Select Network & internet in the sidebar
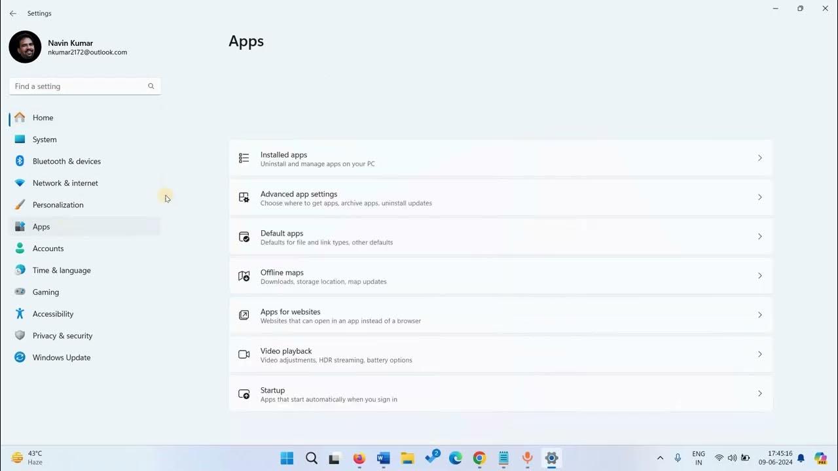 coord(65,183)
